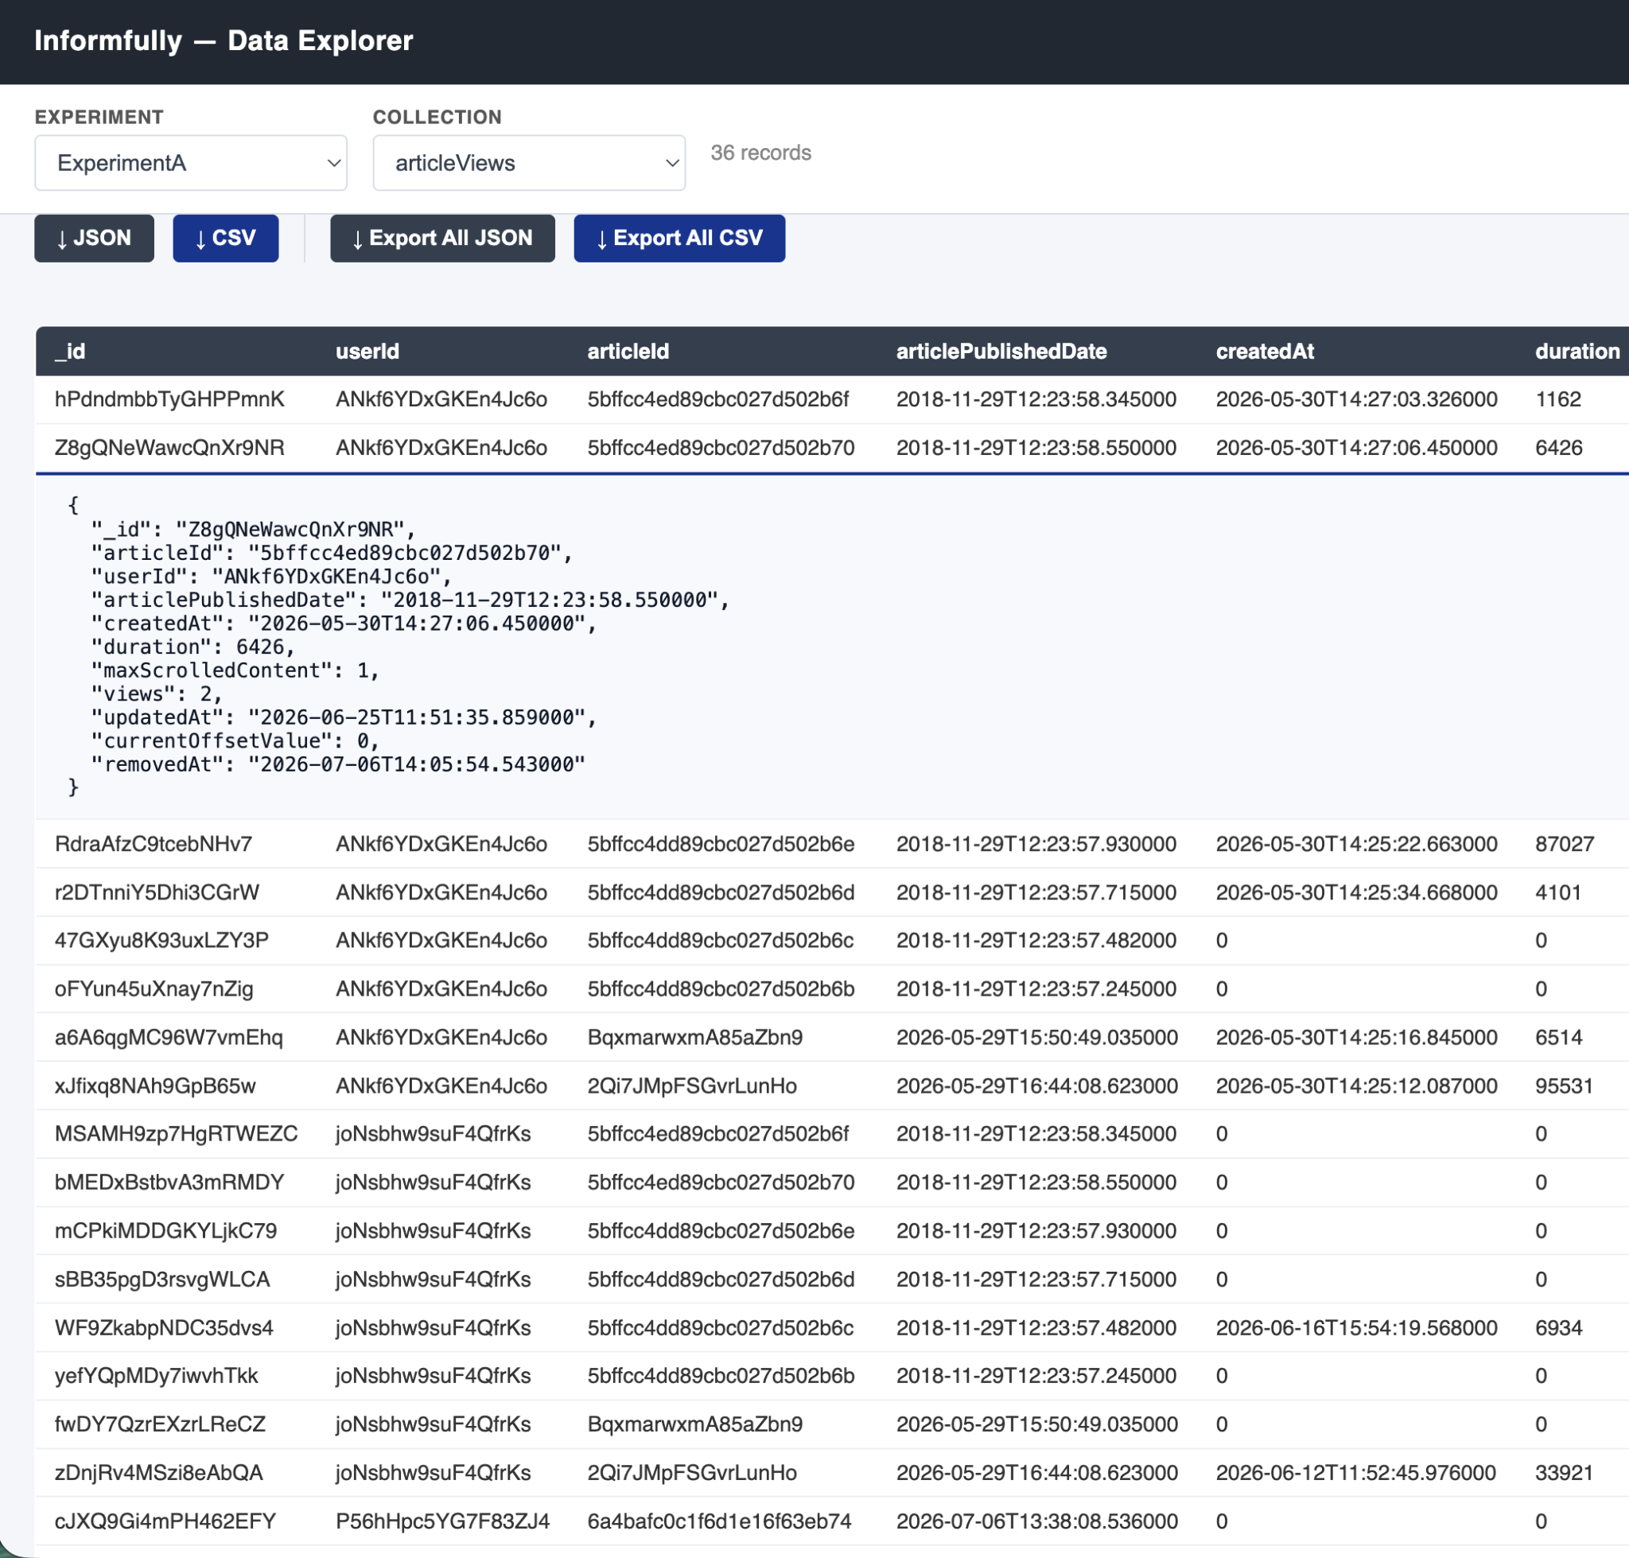The width and height of the screenshot is (1629, 1558).
Task: Click the articlePublishedDate column header
Action: click(1001, 352)
